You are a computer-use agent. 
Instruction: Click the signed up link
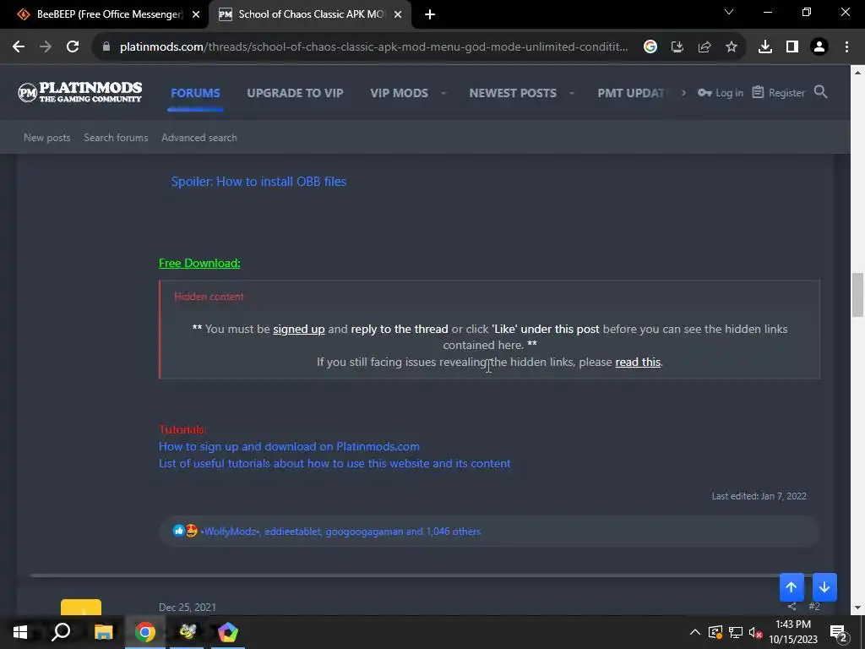point(299,329)
